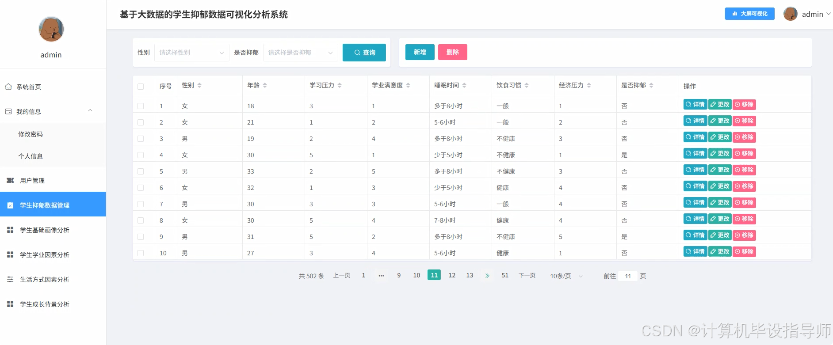
Task: Click the card icon beside 我的信息
Action: click(x=8, y=111)
